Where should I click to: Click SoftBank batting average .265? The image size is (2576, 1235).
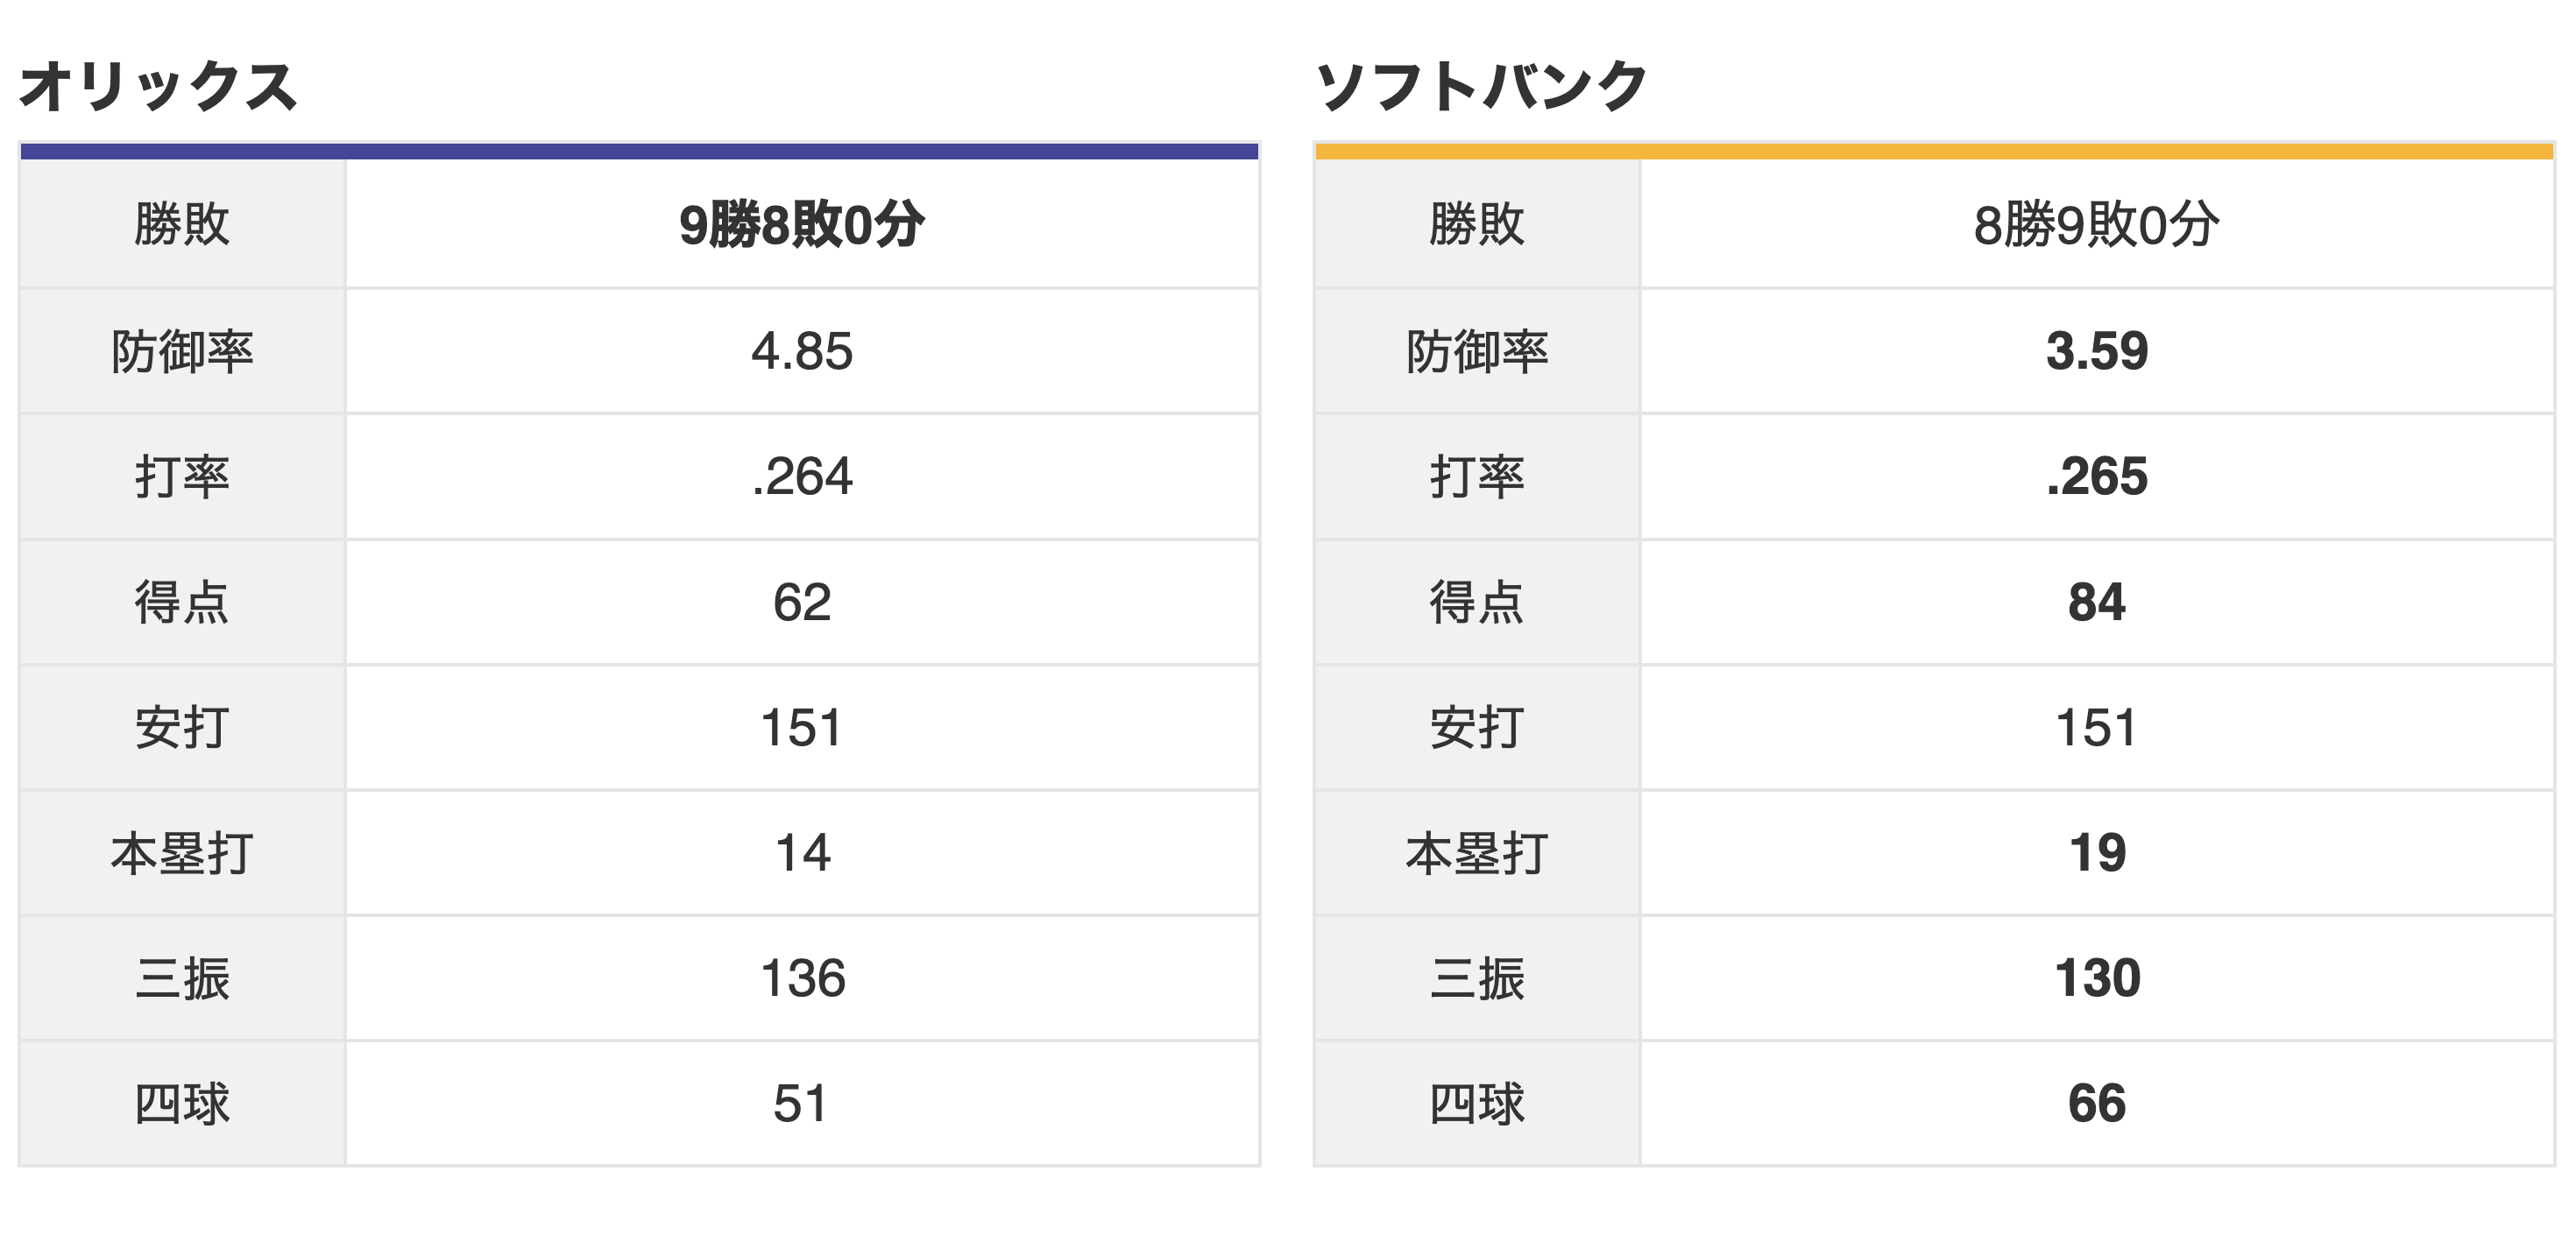click(x=2097, y=476)
